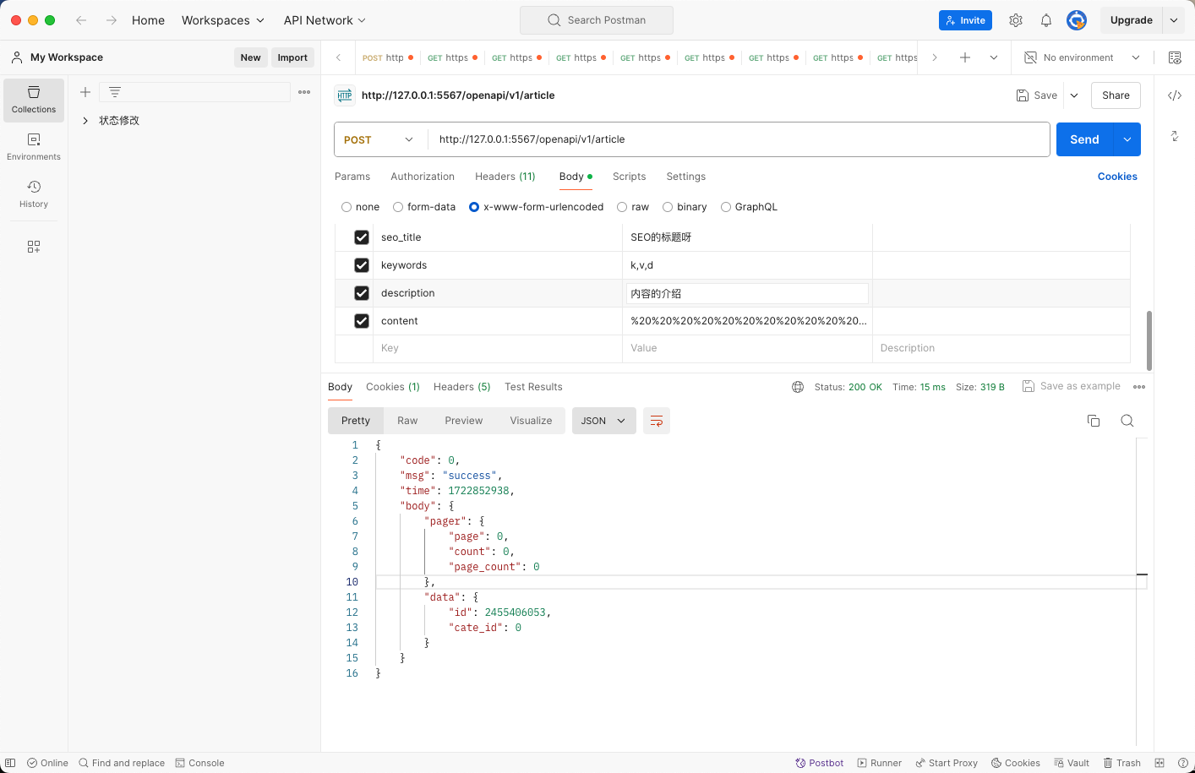Image resolution: width=1195 pixels, height=773 pixels.
Task: Create a new collection with the plus icon
Action: pyautogui.click(x=85, y=92)
